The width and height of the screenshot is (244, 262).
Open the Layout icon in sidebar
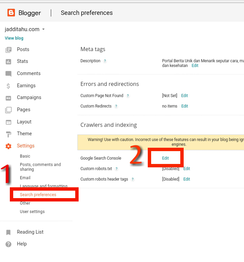[8, 122]
